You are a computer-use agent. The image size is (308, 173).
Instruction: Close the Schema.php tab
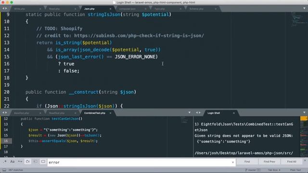tap(216, 9)
